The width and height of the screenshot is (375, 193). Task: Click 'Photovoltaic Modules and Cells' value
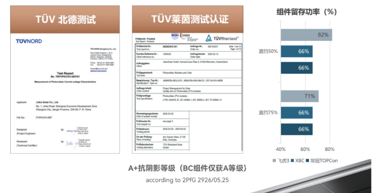point(177,73)
